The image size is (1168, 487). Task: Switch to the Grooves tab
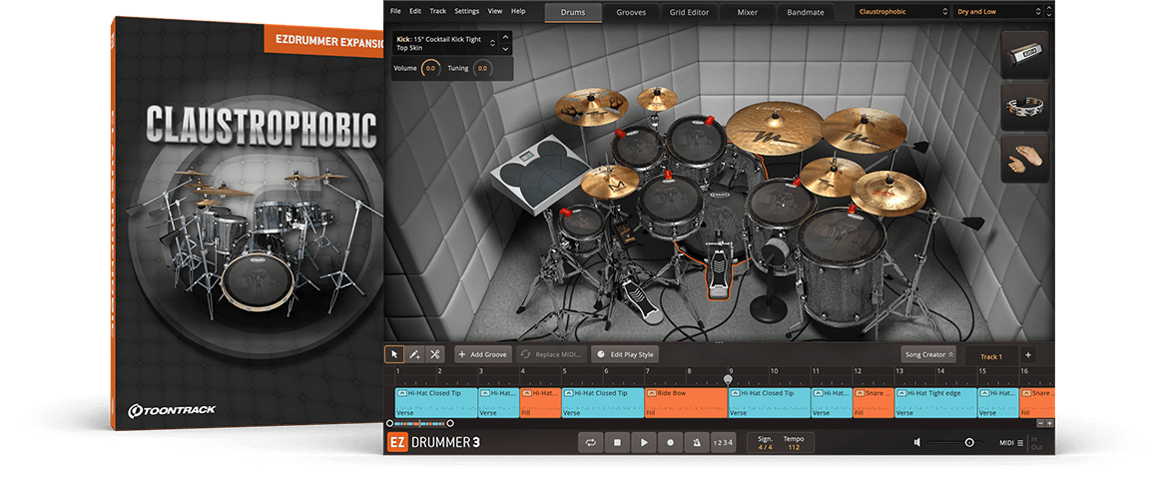tap(631, 12)
